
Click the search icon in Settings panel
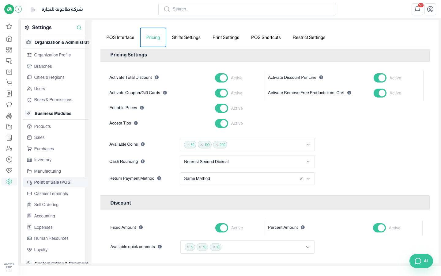click(x=79, y=28)
